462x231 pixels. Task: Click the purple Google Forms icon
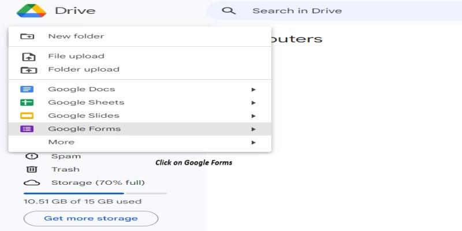point(27,129)
